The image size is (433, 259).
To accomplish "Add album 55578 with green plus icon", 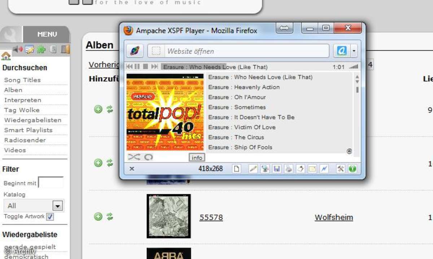I will coord(98,217).
